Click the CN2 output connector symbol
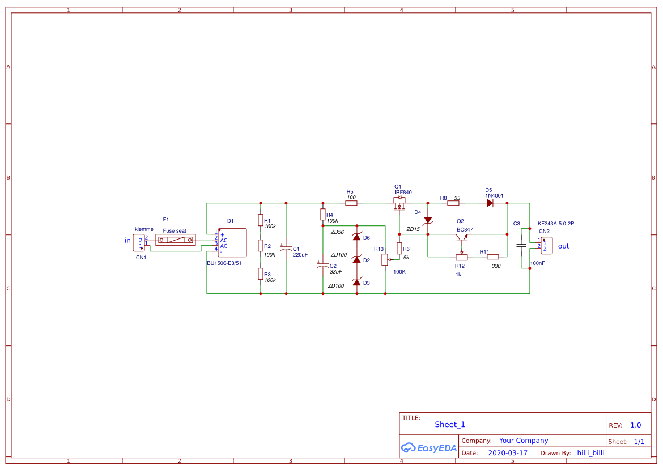Screen dimensions: 663x470 [x=546, y=246]
